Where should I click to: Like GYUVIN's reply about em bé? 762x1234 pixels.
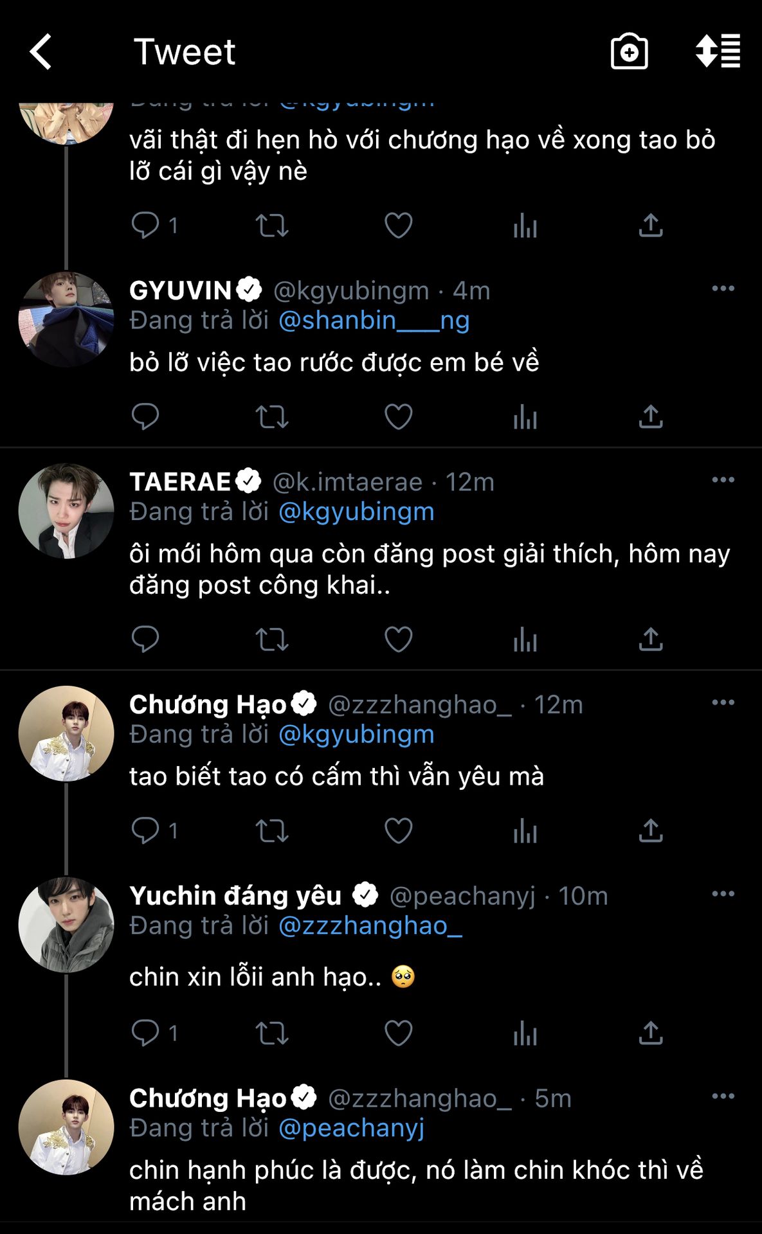coord(398,417)
